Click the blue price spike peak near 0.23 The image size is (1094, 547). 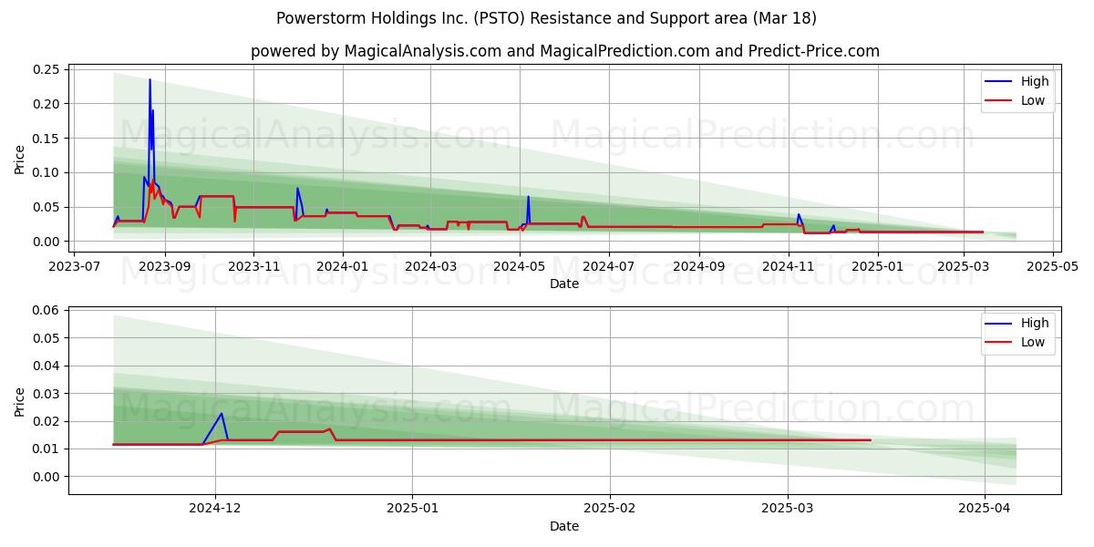pos(150,80)
